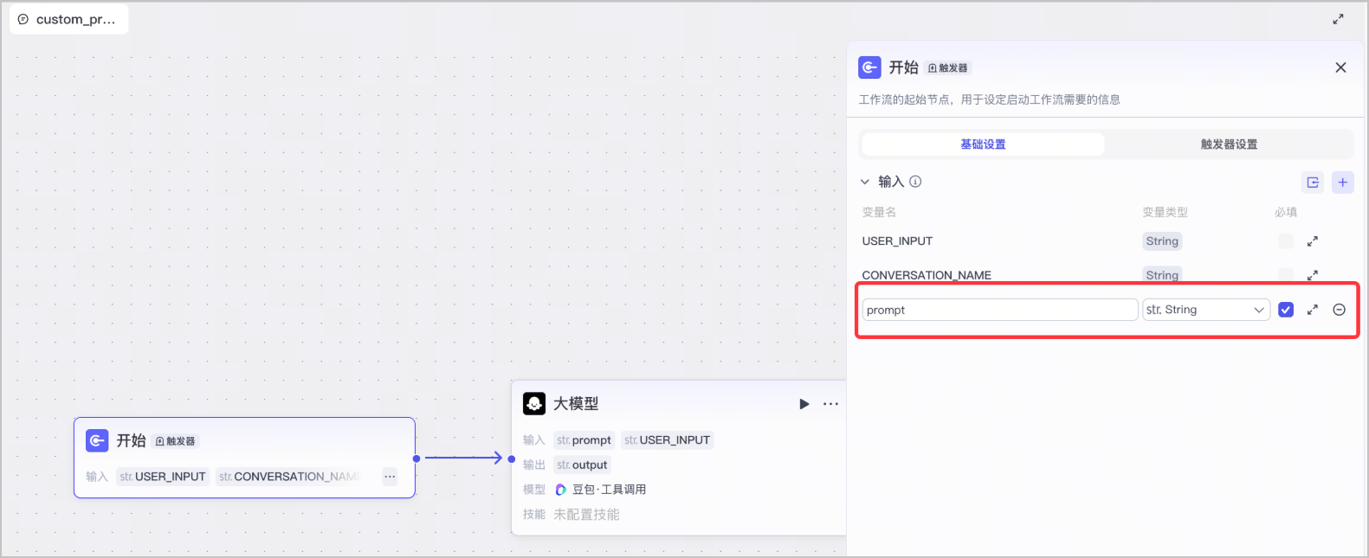Screen dimensions: 1369x558
Task: Collapse the 输入 section
Action: pyautogui.click(x=864, y=182)
